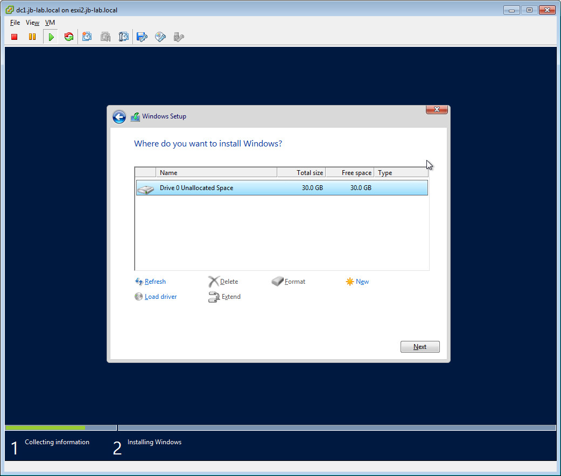The height and width of the screenshot is (476, 561).
Task: Close the dc1.jb-lab.local console window
Action: (x=547, y=10)
